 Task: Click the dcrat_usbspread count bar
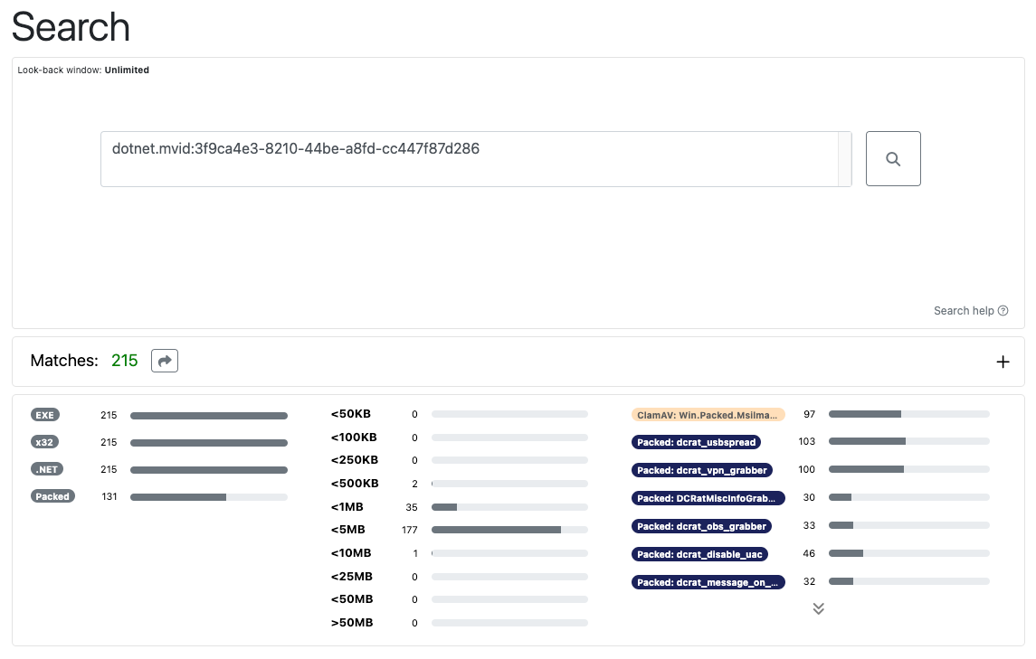(909, 441)
